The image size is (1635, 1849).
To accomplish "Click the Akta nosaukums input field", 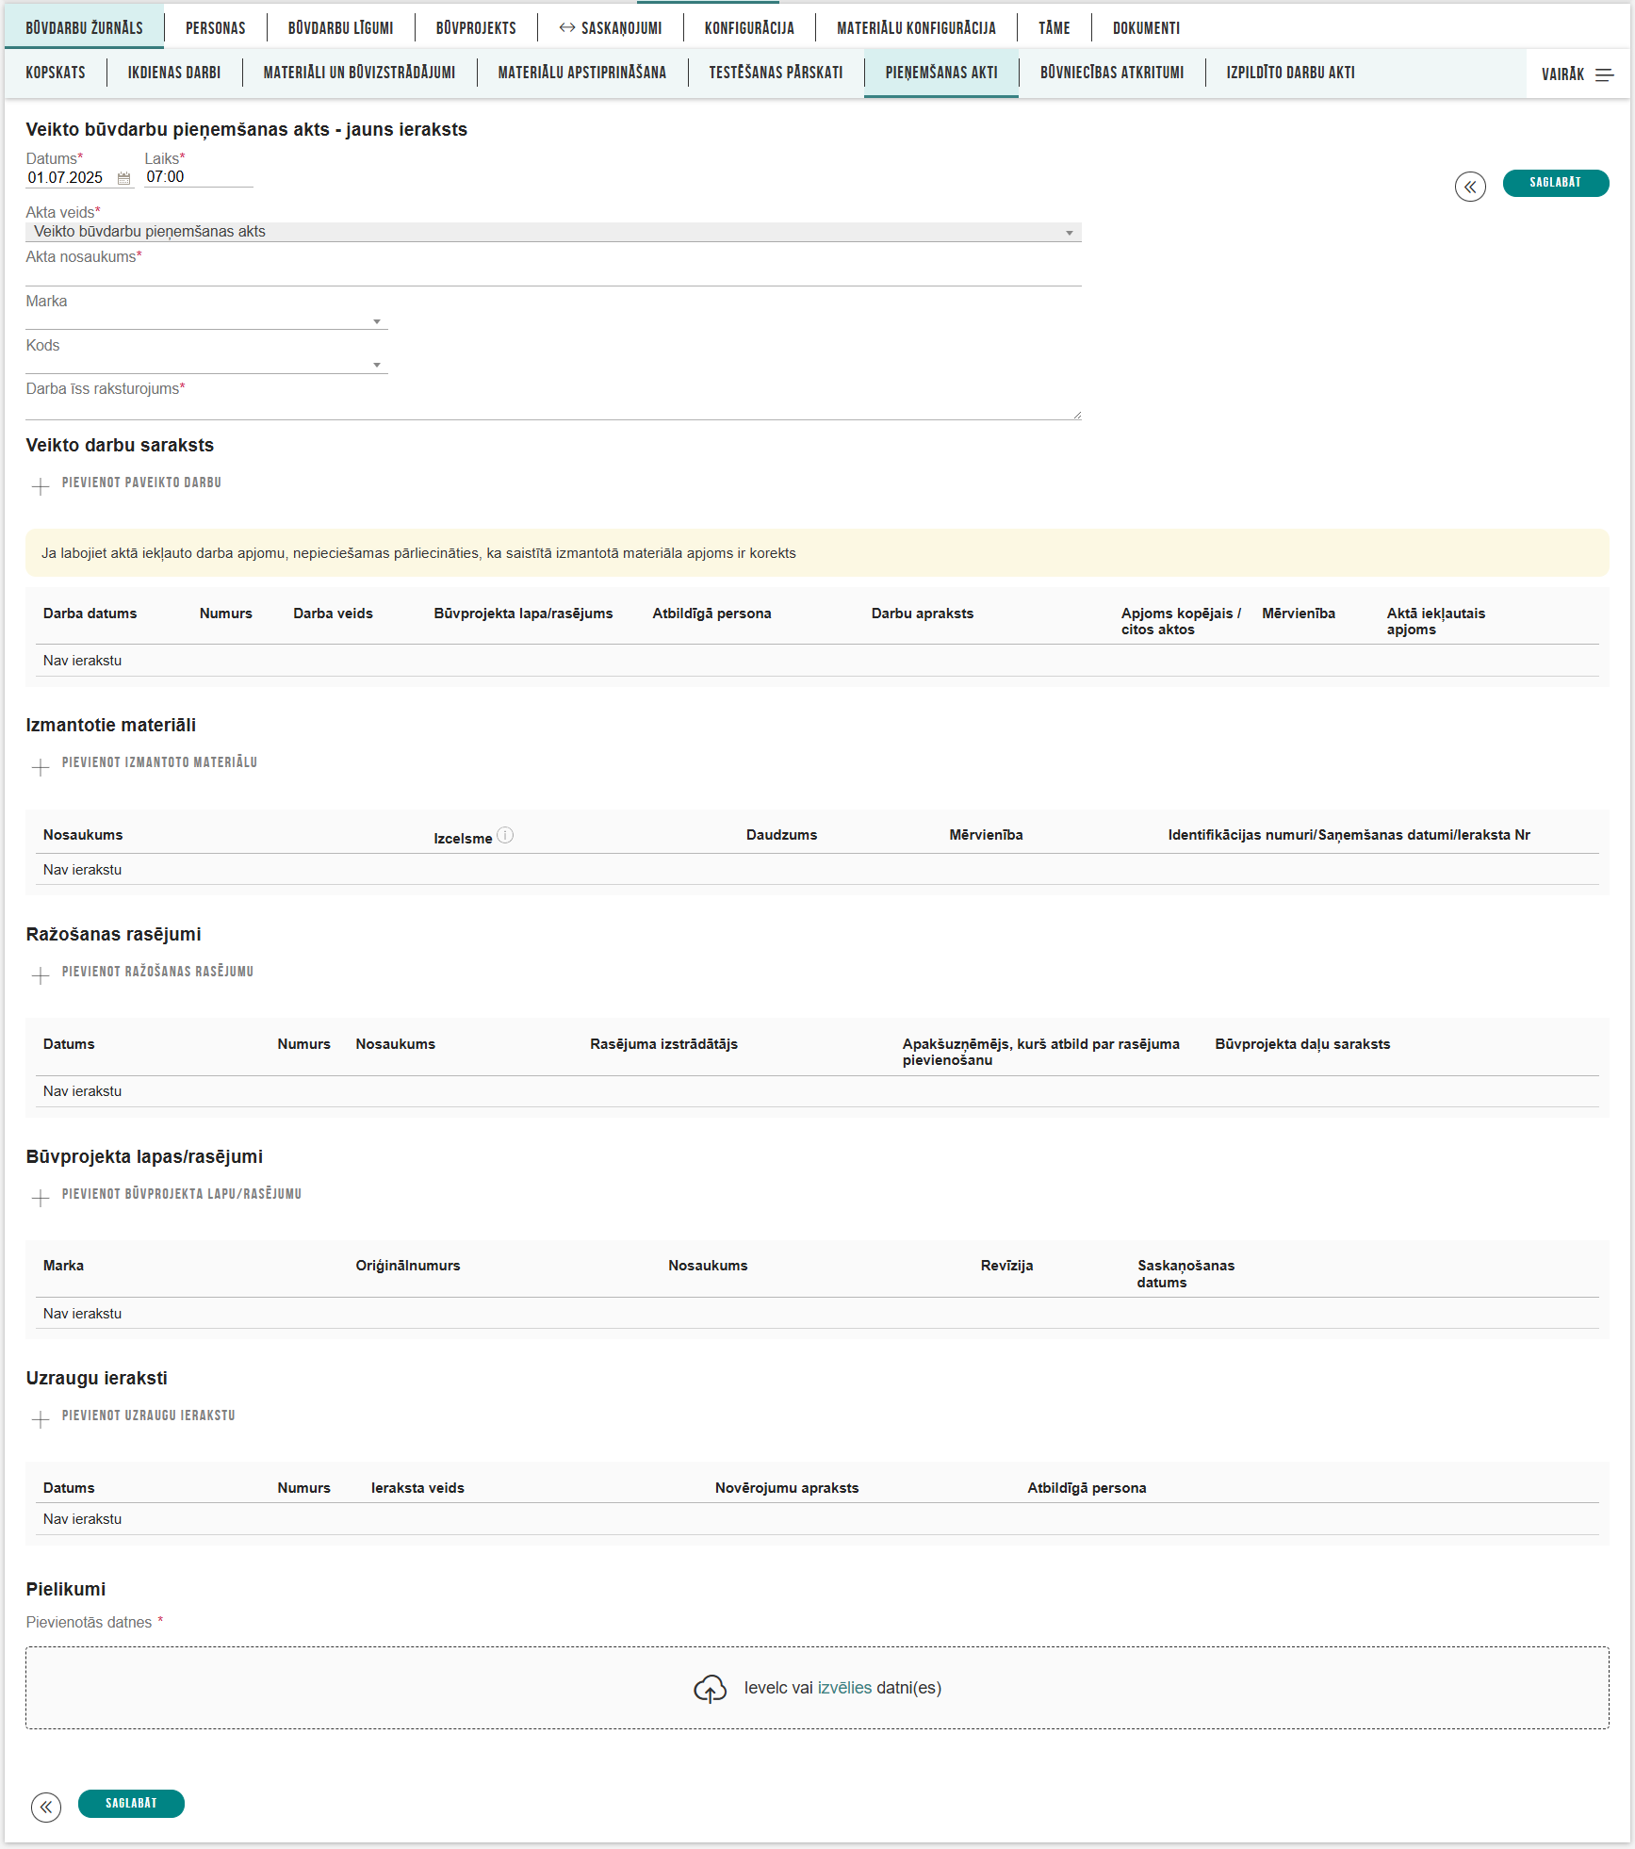I will tap(552, 275).
